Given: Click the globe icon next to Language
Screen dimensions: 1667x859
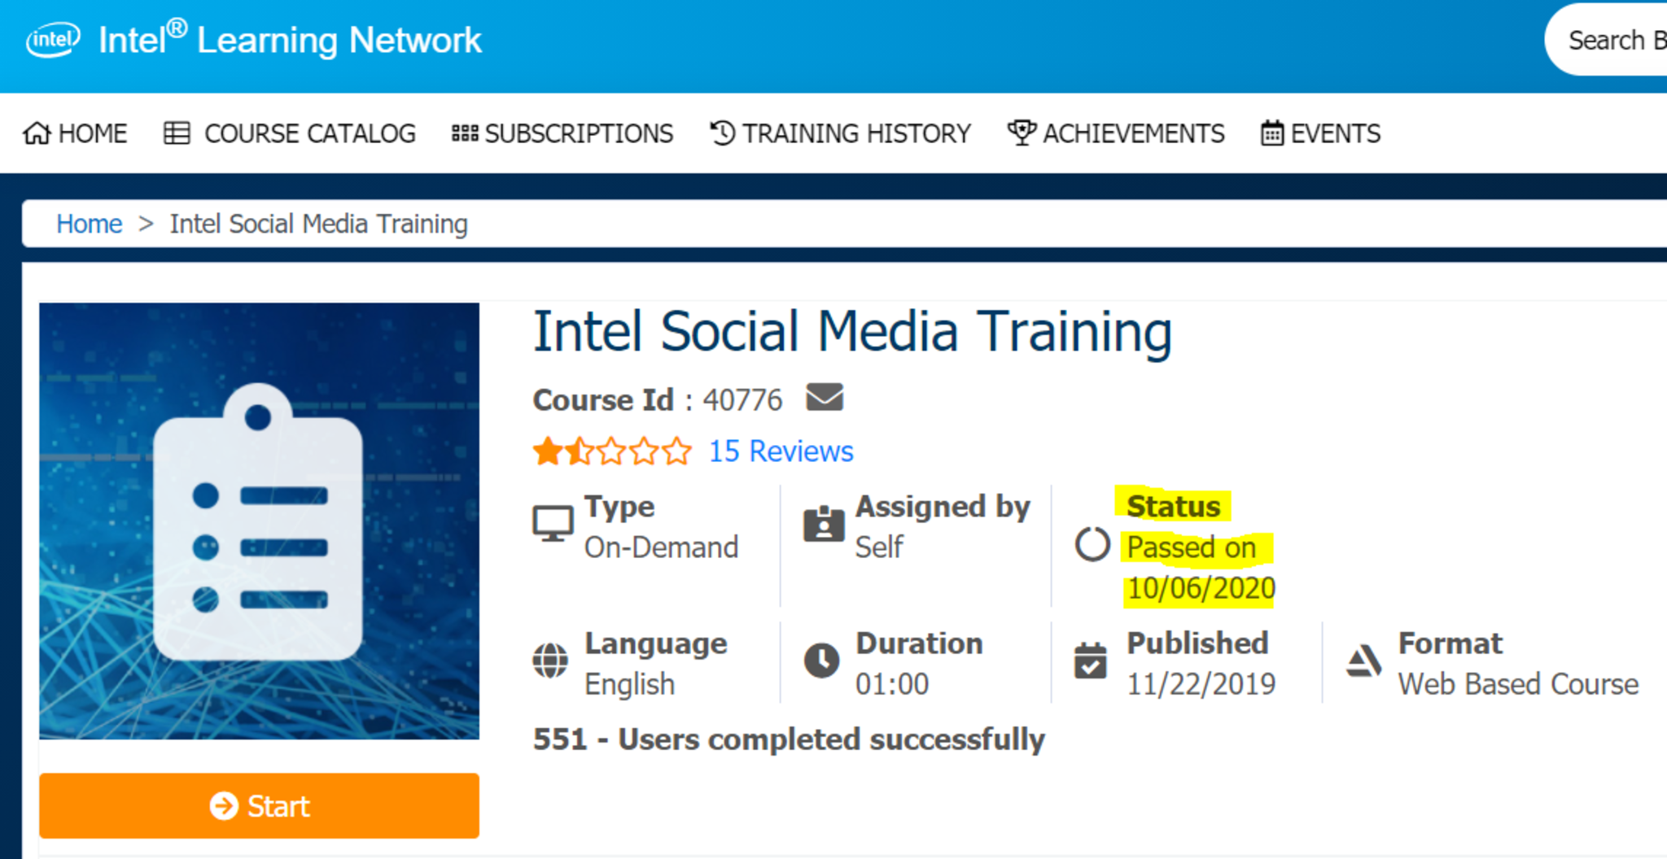Looking at the screenshot, I should coord(550,661).
